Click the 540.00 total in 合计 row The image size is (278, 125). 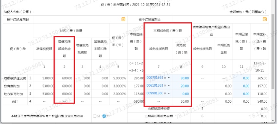262,101
